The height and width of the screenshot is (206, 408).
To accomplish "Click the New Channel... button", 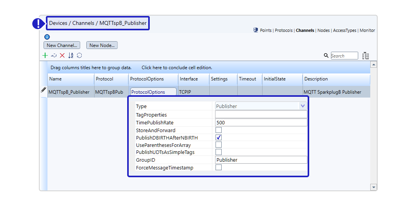I will pyautogui.click(x=62, y=45).
